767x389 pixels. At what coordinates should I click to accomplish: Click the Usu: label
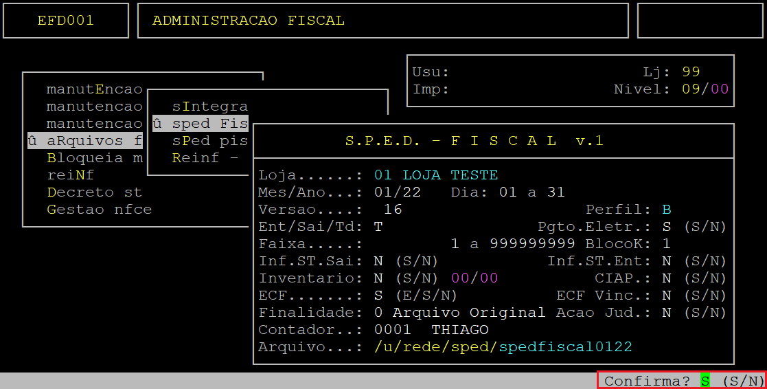(431, 72)
